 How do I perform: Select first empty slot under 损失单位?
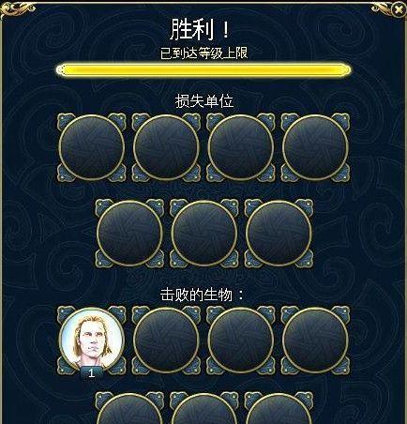(92, 147)
